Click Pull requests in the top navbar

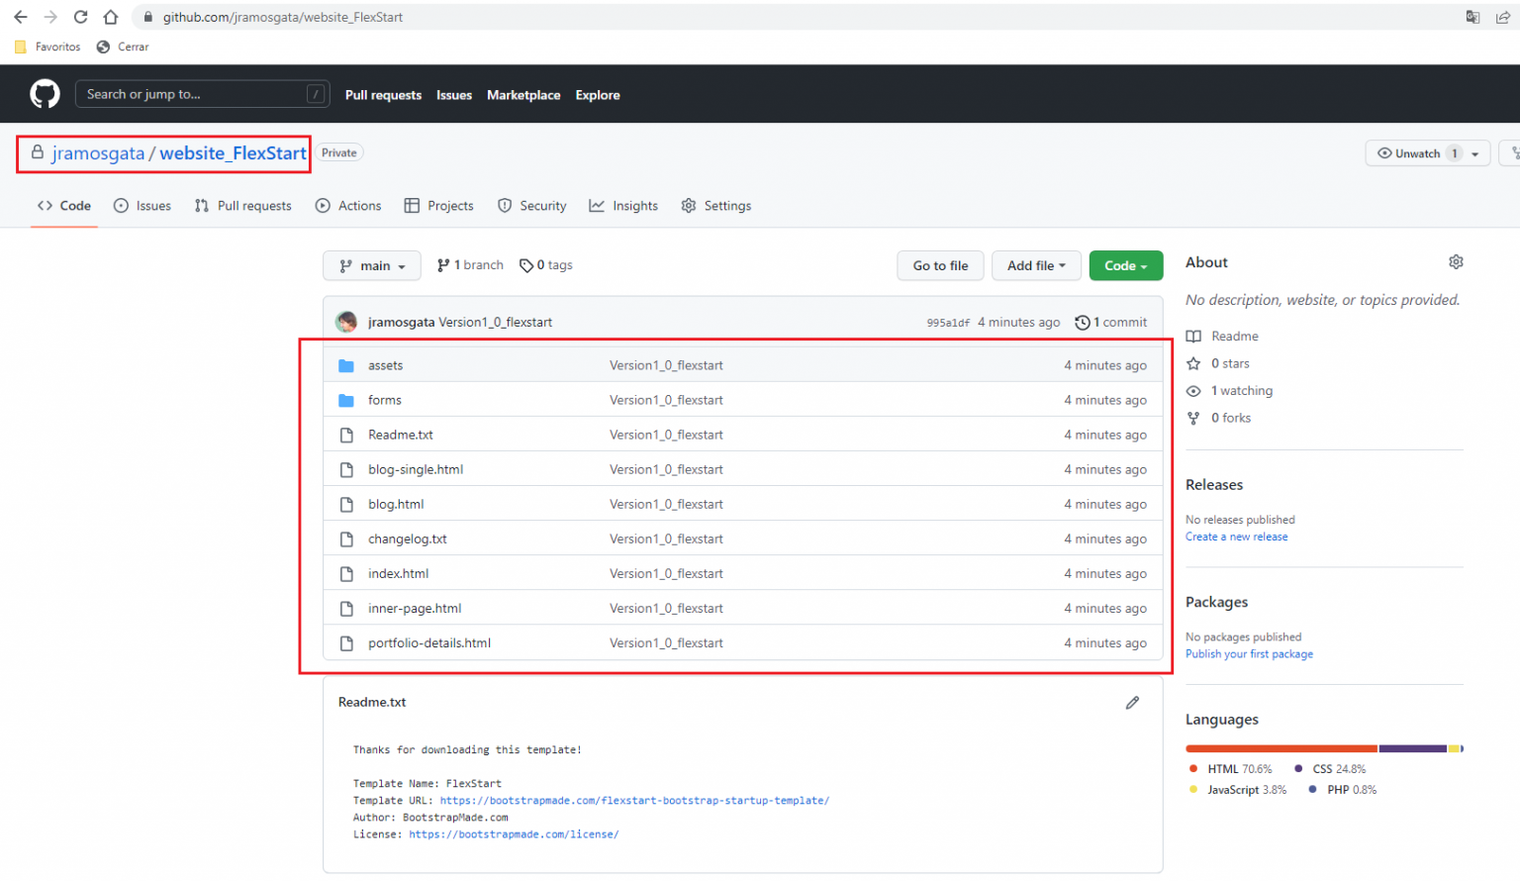pos(383,95)
